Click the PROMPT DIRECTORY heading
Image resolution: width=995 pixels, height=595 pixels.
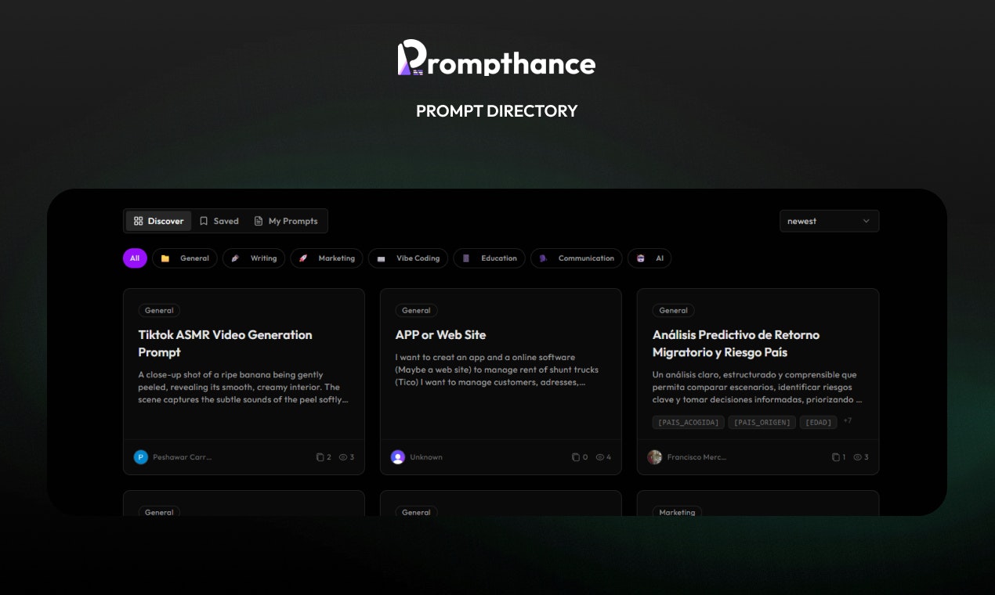pyautogui.click(x=497, y=111)
